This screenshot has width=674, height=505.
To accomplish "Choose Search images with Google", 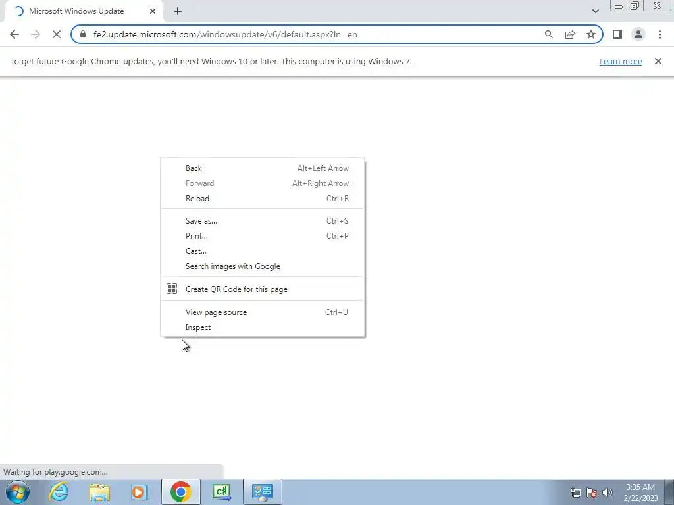I will [x=262, y=266].
